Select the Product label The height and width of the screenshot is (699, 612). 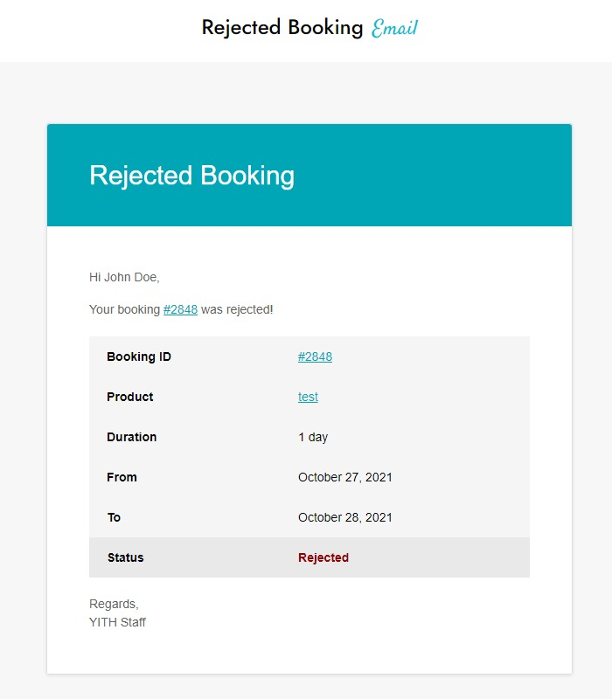(x=129, y=397)
